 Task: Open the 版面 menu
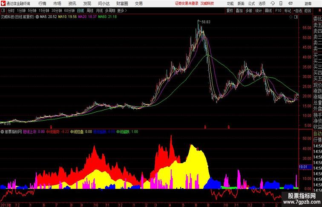(x=241, y=3)
